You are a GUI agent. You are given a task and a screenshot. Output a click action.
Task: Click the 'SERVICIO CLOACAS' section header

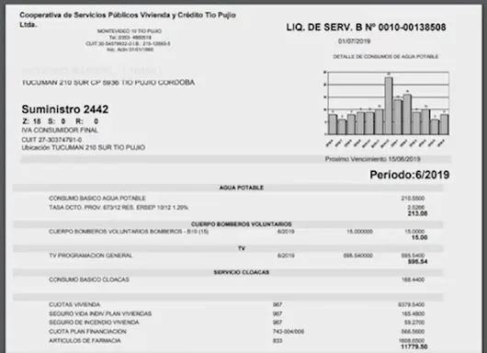pos(242,272)
